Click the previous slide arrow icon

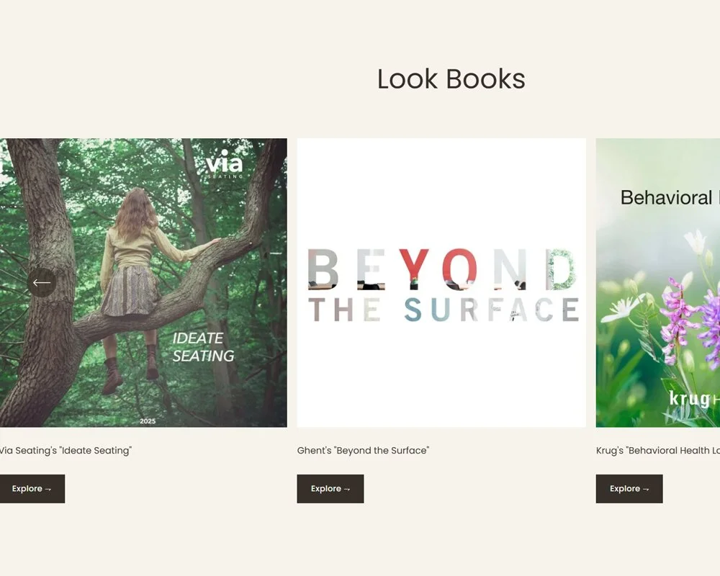(41, 282)
